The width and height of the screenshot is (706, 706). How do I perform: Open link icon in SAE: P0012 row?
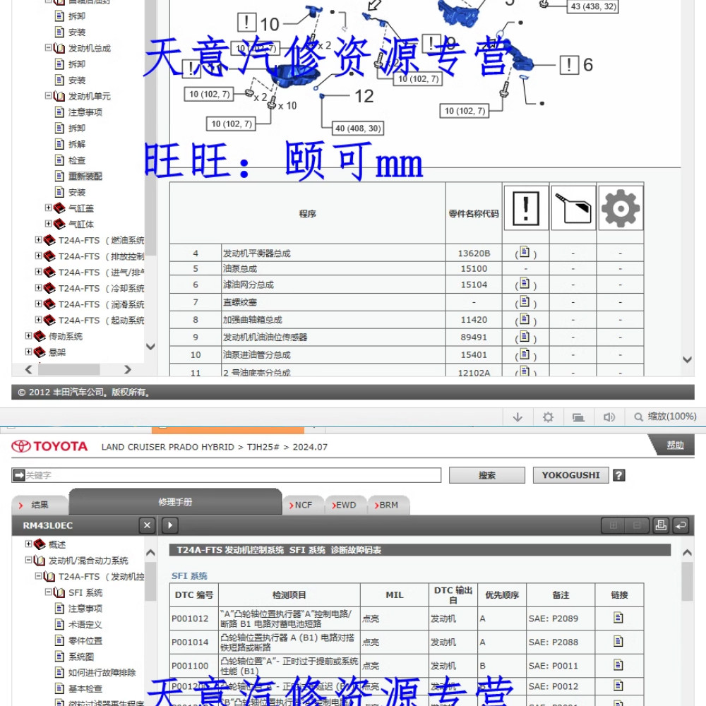[x=618, y=686]
